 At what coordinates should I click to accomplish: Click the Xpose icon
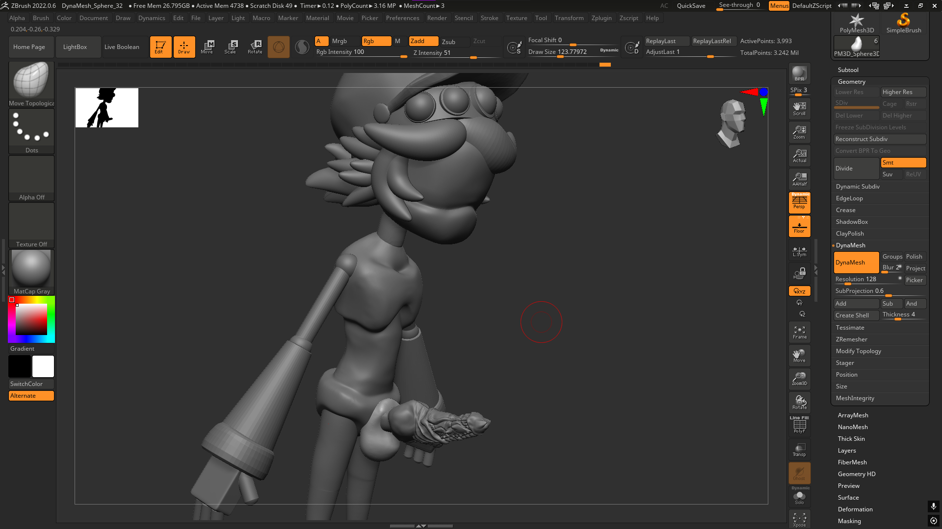[799, 519]
